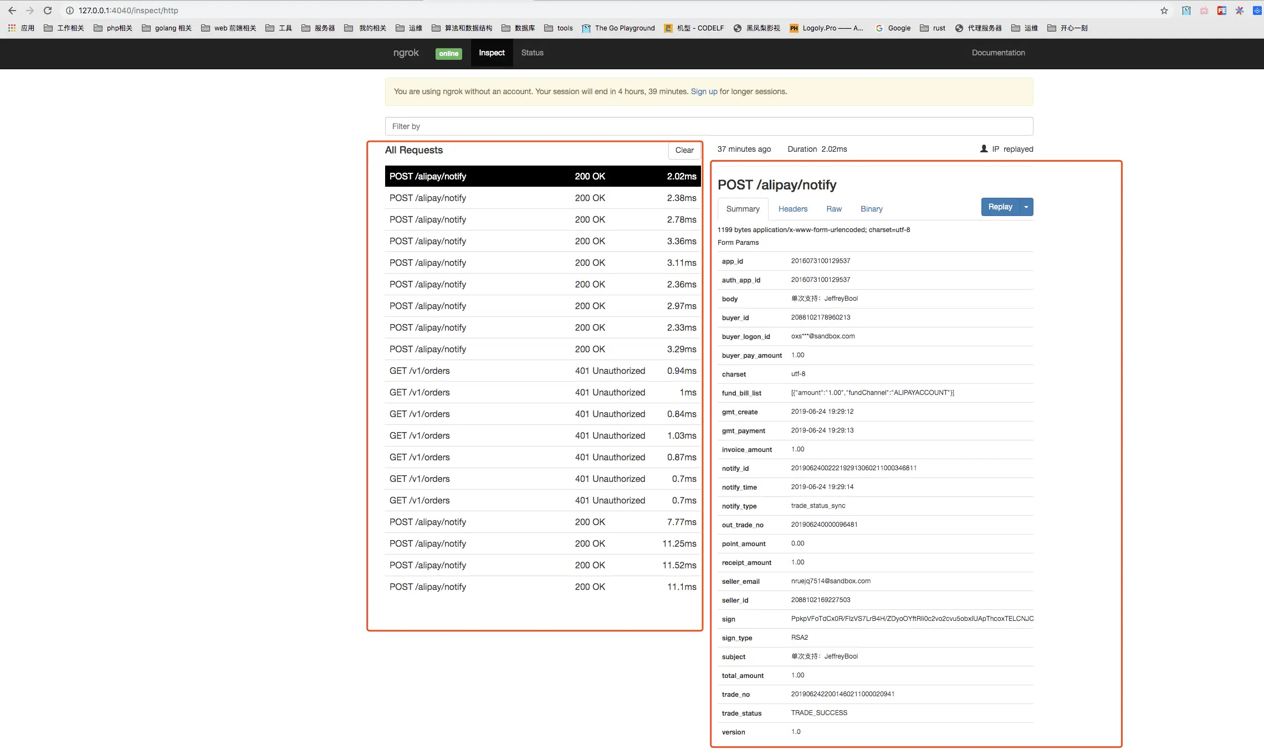
Task: Click the Sign up link
Action: (x=704, y=92)
